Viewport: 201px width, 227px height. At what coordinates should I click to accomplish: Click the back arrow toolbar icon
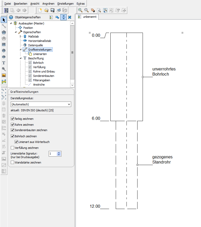(18, 10)
